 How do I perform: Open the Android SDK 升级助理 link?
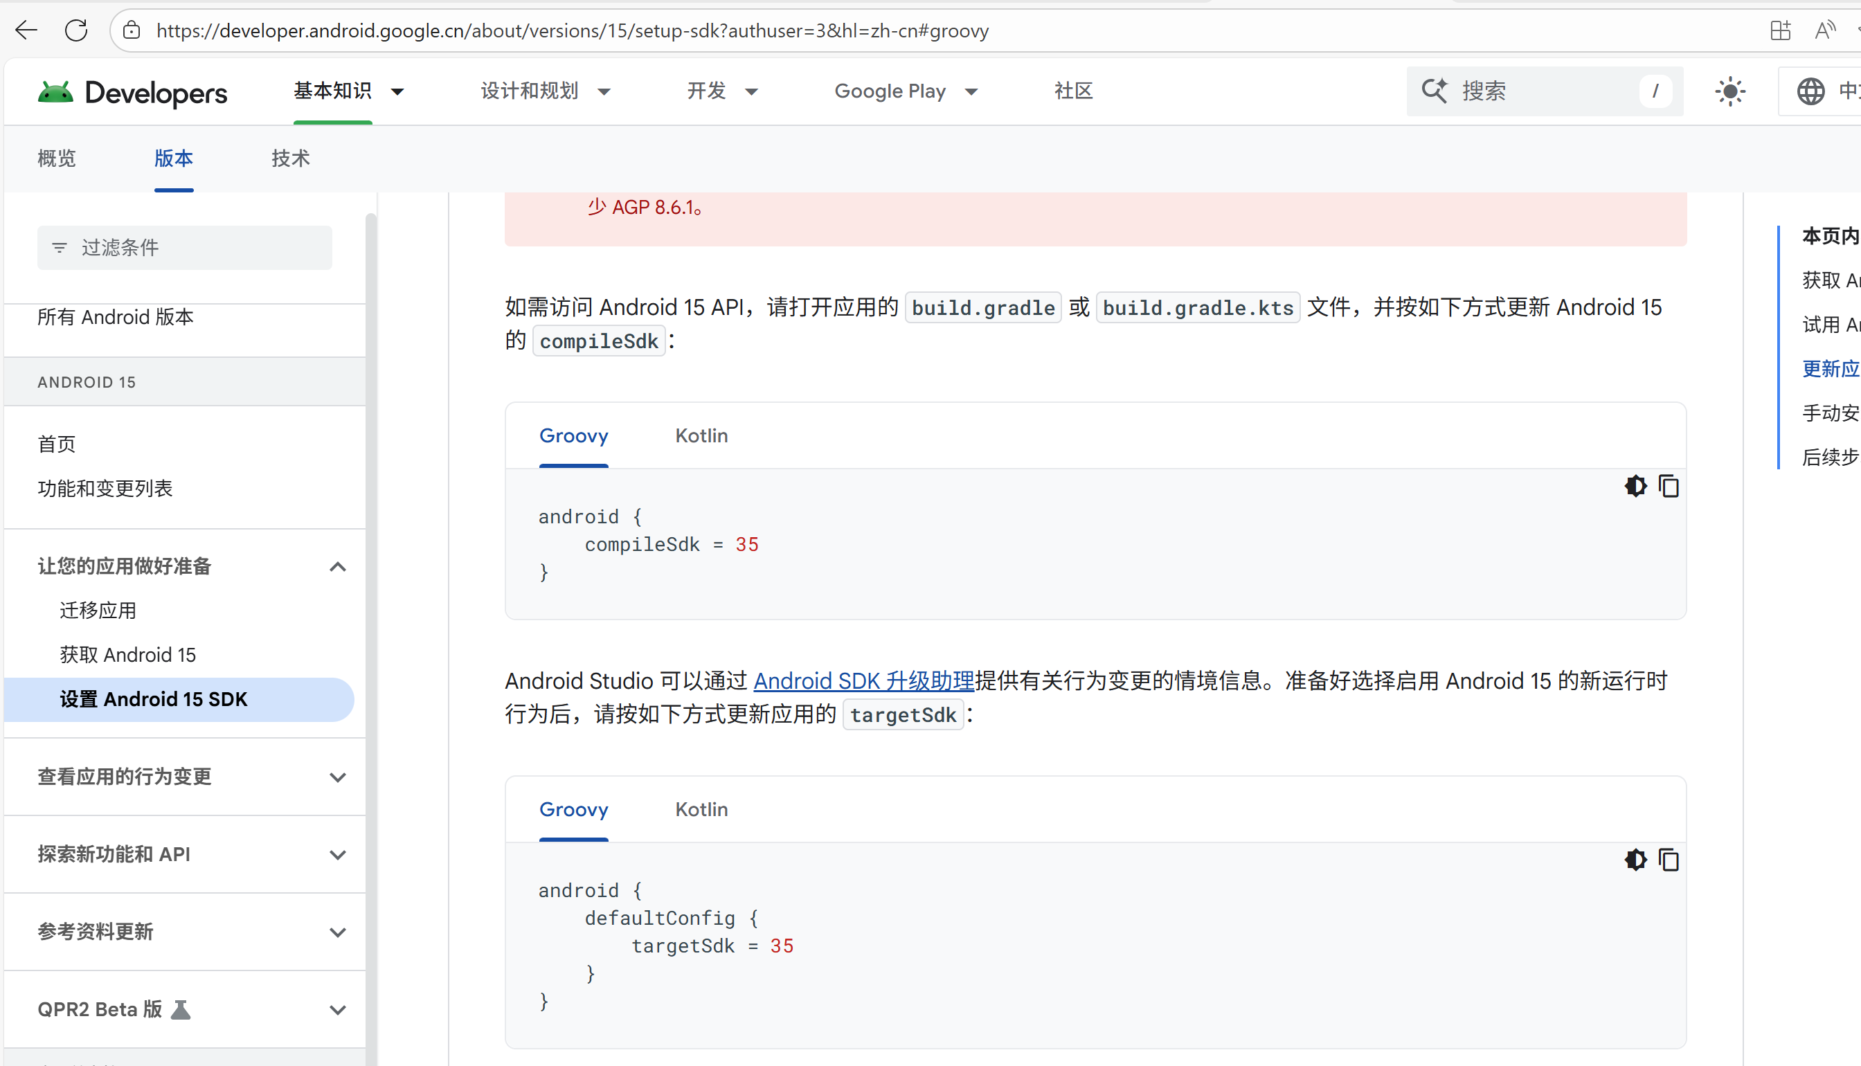(x=864, y=681)
